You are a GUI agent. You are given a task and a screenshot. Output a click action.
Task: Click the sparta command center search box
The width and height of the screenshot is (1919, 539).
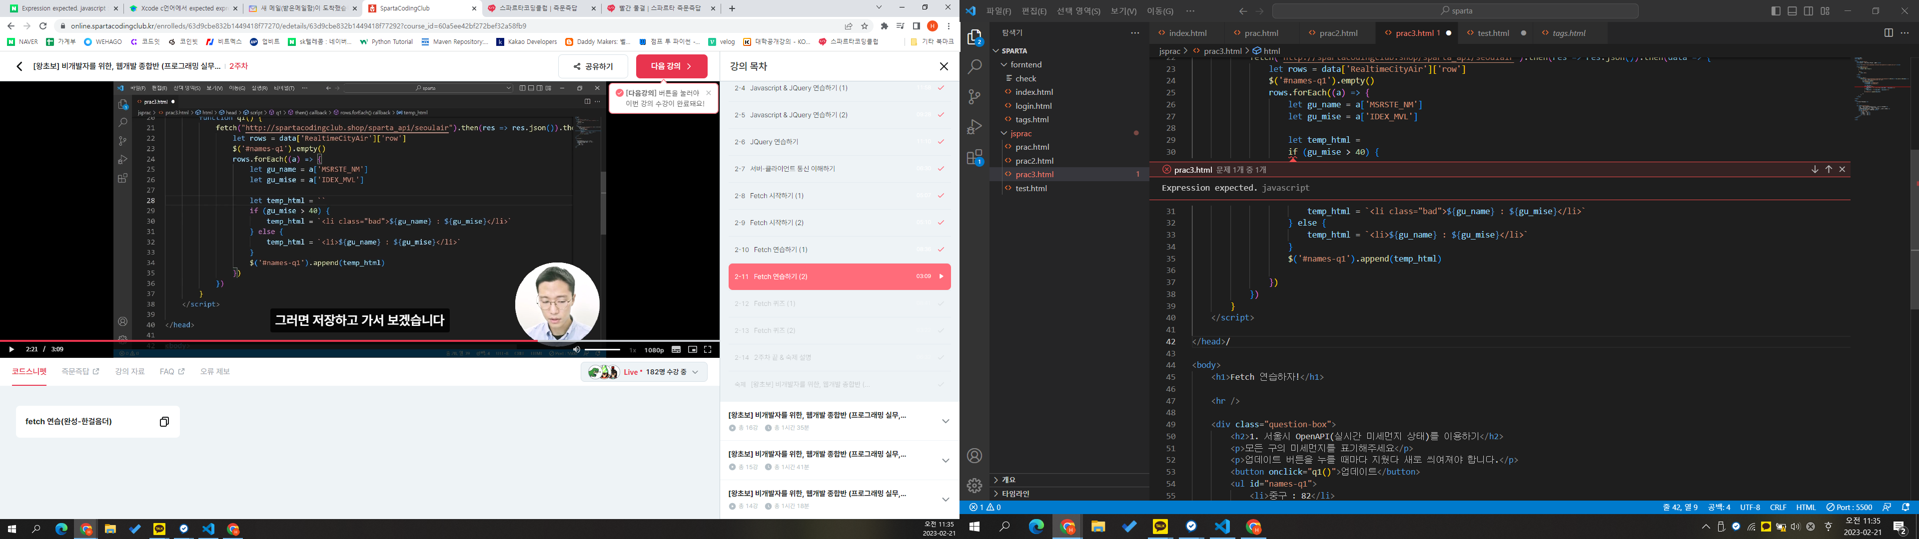click(x=1456, y=11)
